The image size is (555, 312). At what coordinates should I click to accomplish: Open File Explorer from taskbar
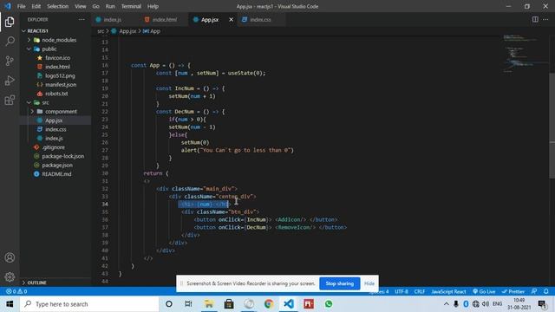pos(209,304)
